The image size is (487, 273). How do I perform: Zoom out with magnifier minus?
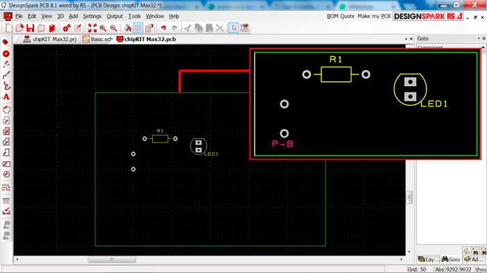tap(113, 28)
